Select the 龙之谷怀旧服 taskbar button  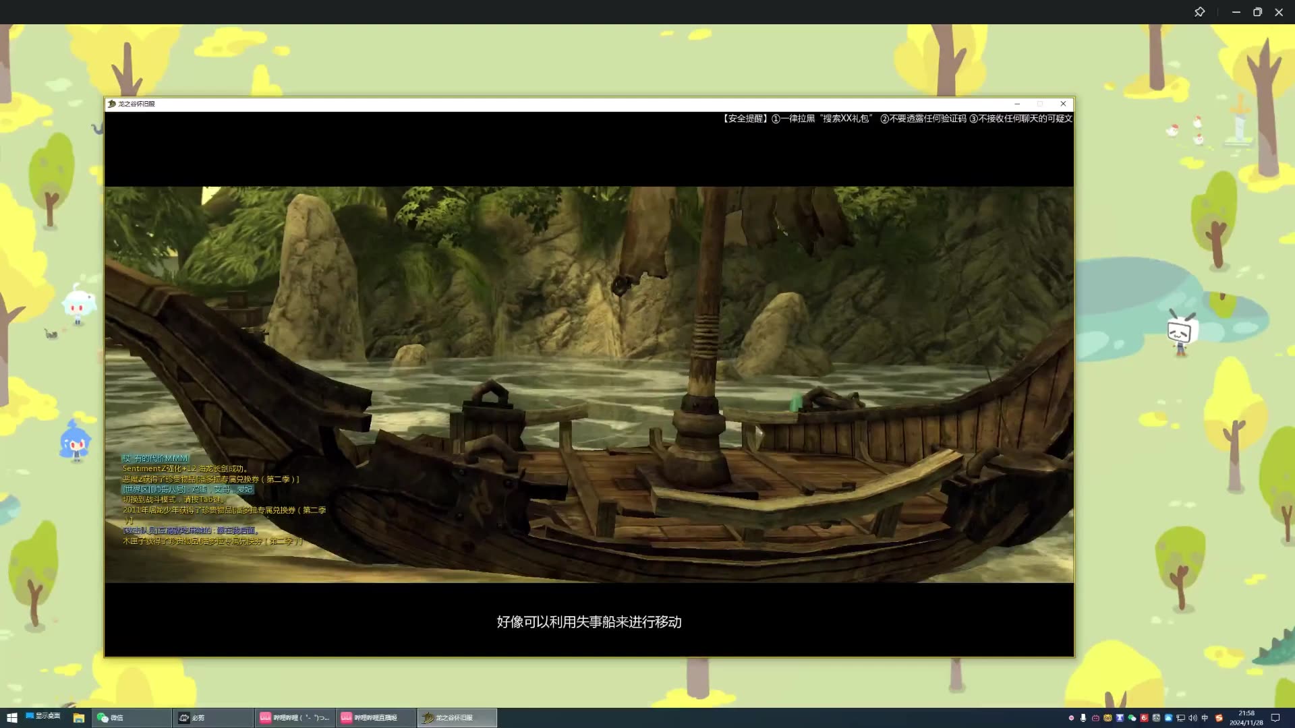tap(457, 718)
